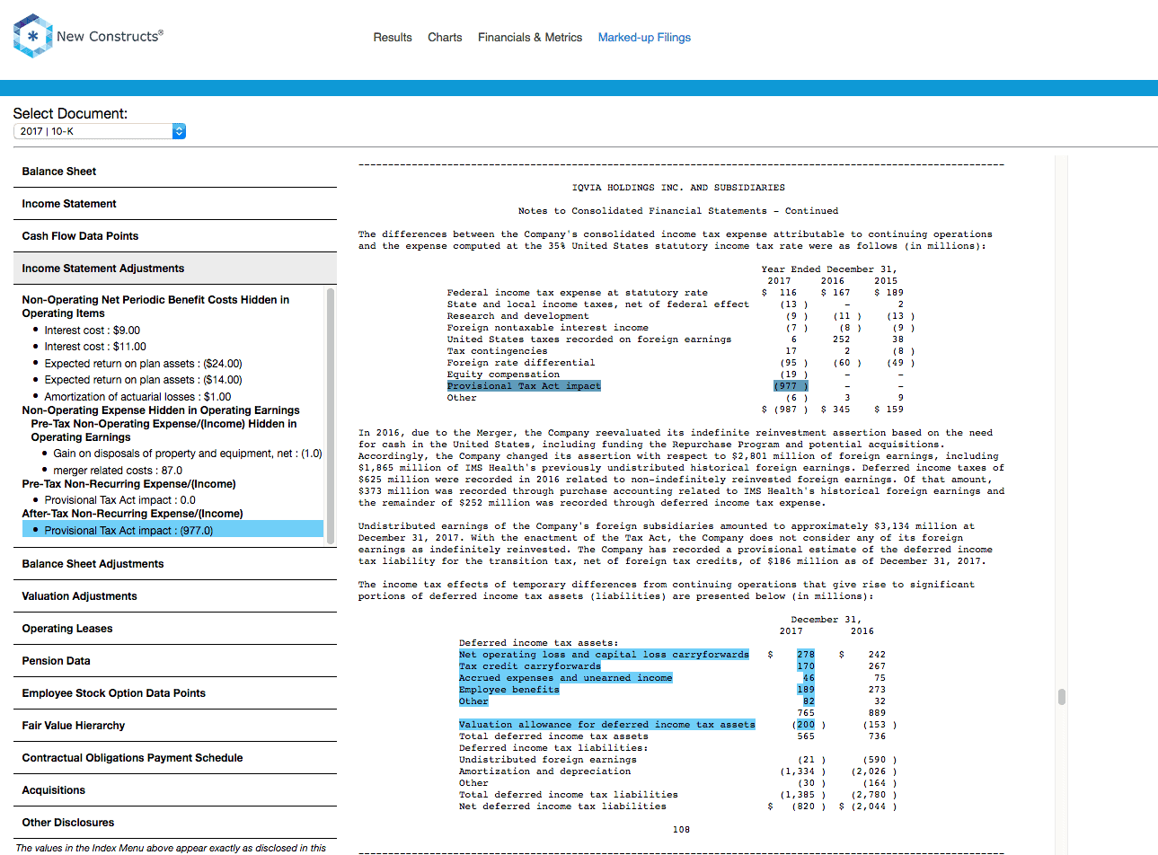Click IQVIA HOLDINGS INC. AND SUBSIDIARIES title

click(x=678, y=188)
